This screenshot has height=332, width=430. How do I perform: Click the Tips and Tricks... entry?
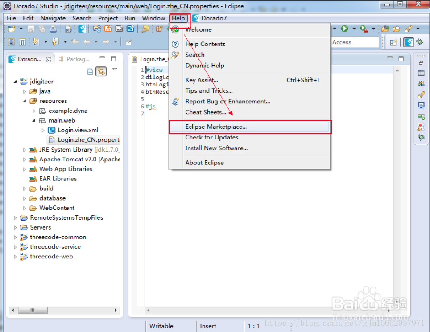coord(249,90)
